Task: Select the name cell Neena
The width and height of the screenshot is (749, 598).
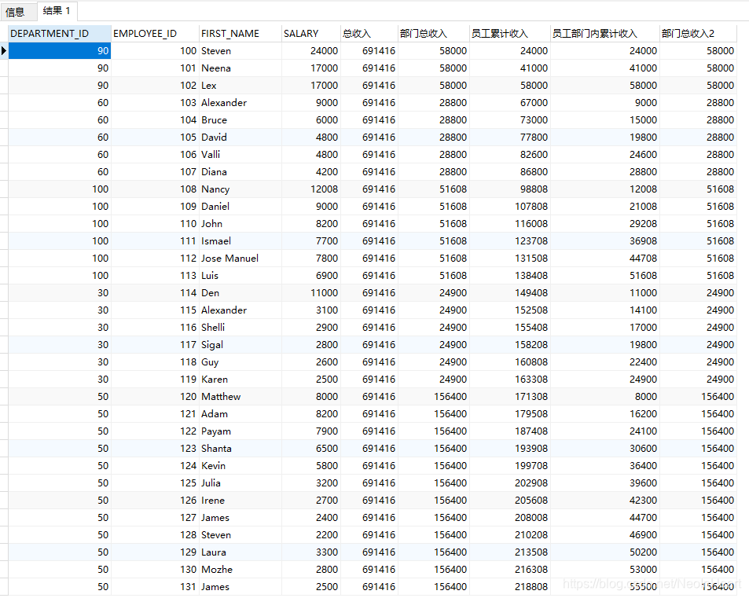Action: [x=240, y=68]
